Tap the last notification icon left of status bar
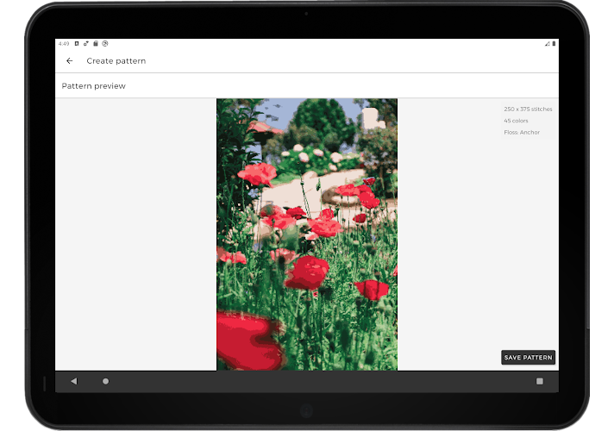 tap(105, 43)
